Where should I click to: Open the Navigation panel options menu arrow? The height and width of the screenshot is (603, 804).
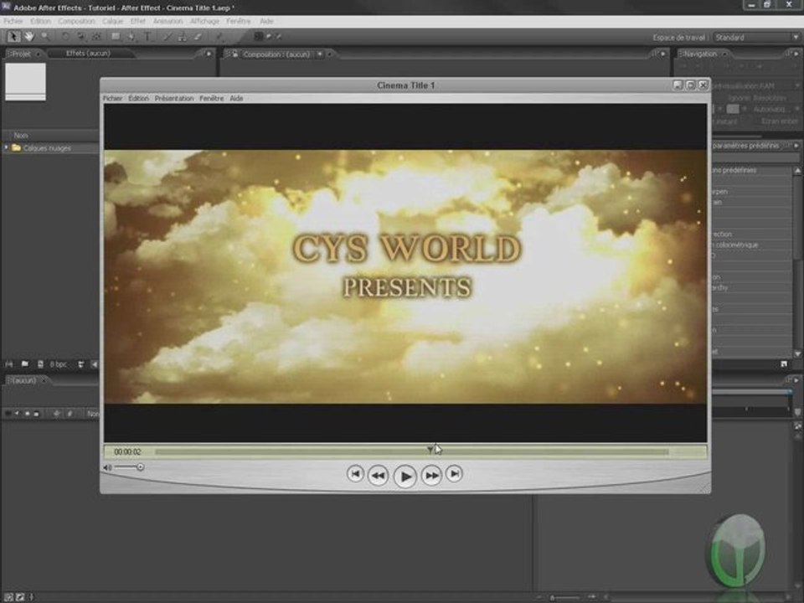[x=796, y=54]
